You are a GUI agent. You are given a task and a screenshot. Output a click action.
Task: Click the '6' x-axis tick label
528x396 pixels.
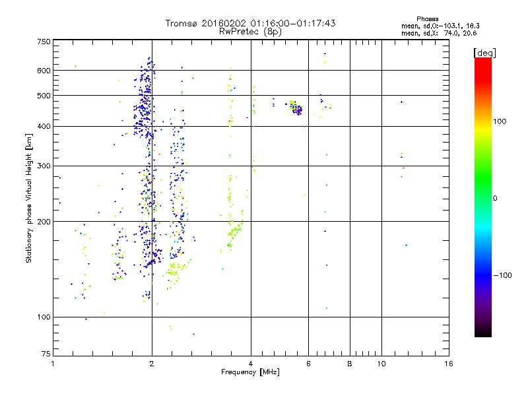coord(308,364)
